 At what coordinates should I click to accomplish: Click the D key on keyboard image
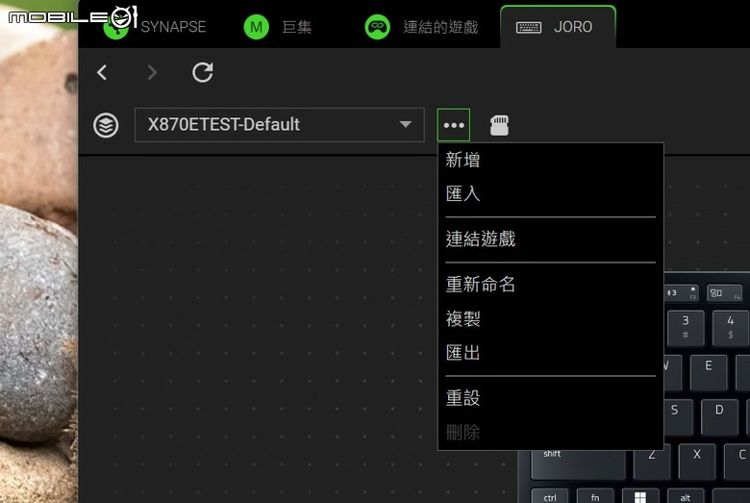pyautogui.click(x=719, y=416)
